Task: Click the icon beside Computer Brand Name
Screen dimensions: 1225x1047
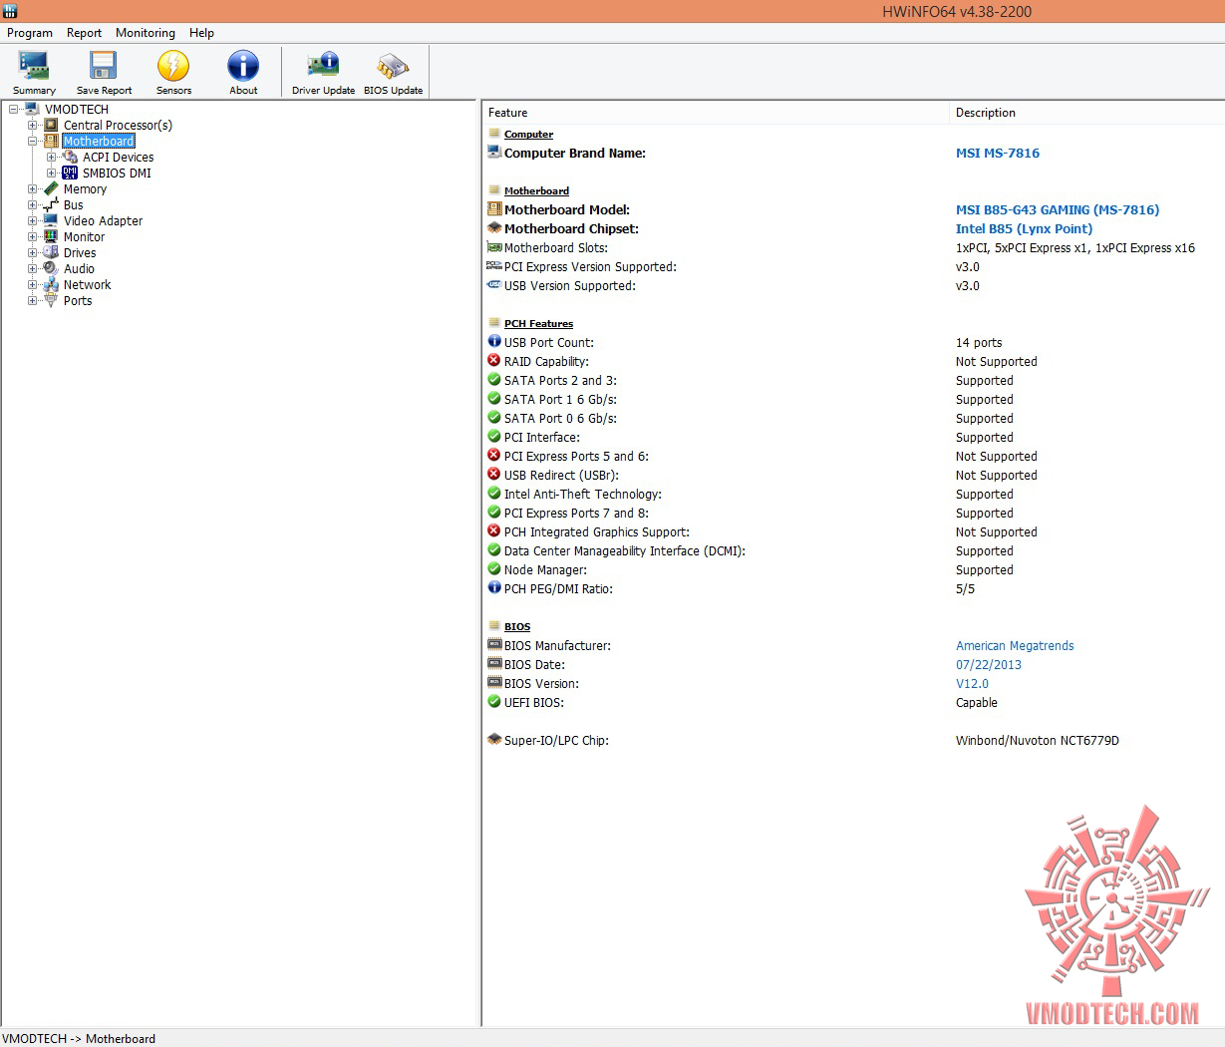Action: (494, 153)
